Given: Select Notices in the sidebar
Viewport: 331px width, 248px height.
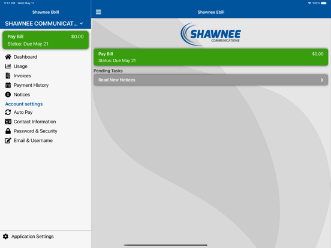Looking at the screenshot, I should (22, 95).
